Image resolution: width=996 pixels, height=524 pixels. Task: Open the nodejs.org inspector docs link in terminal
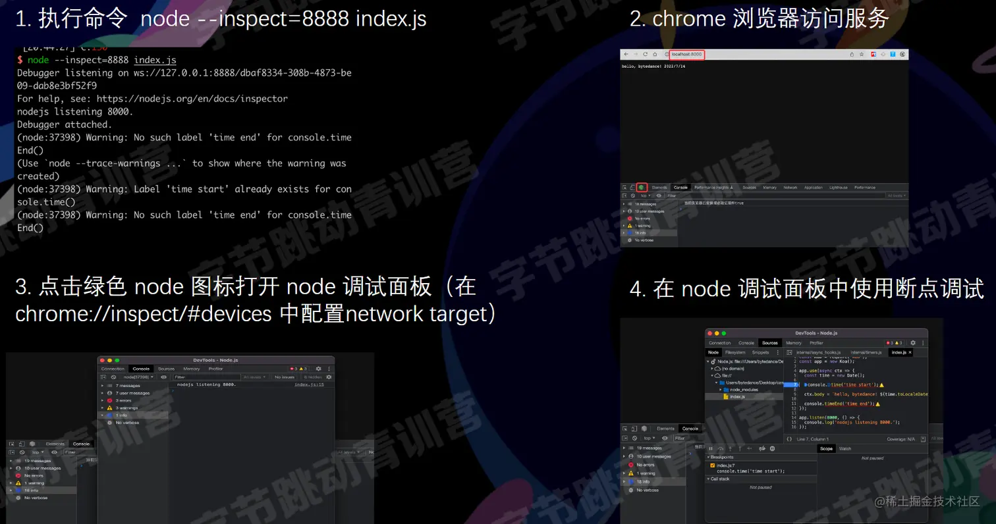192,99
